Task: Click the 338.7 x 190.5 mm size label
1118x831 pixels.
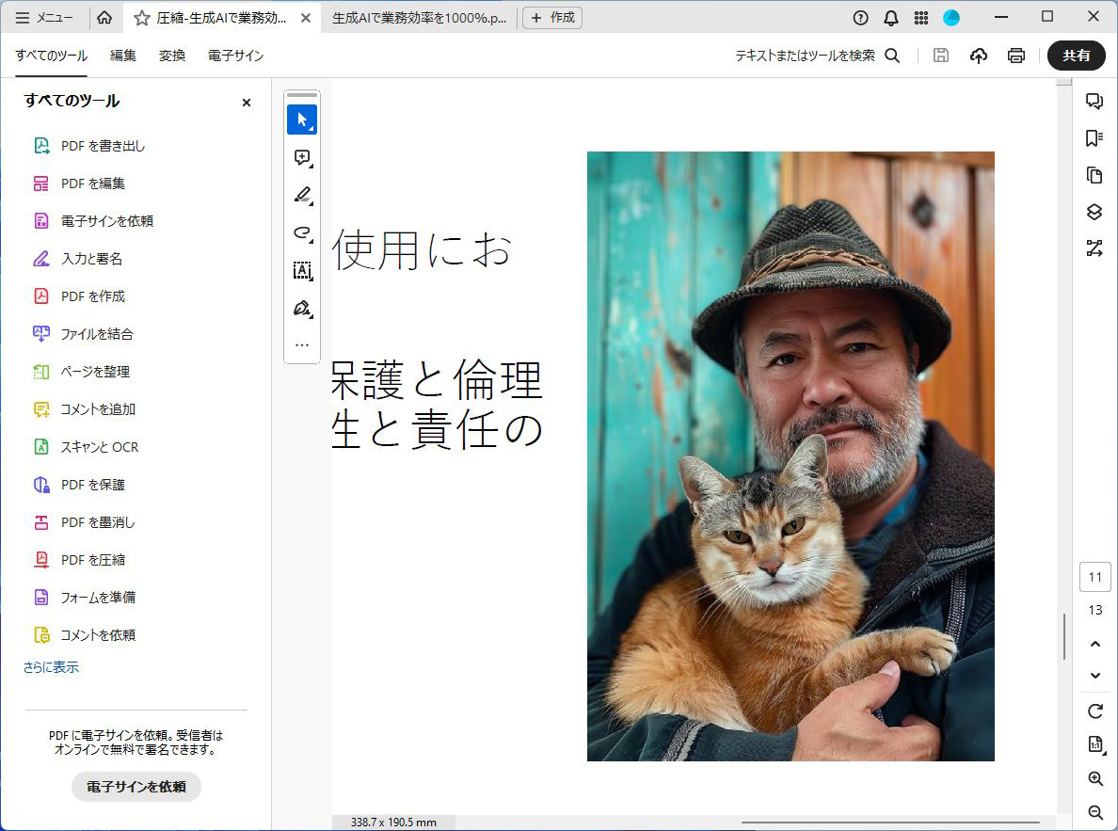Action: 393,823
